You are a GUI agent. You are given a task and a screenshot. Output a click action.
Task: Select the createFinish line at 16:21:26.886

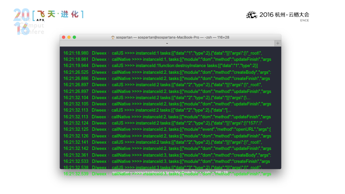point(167,78)
